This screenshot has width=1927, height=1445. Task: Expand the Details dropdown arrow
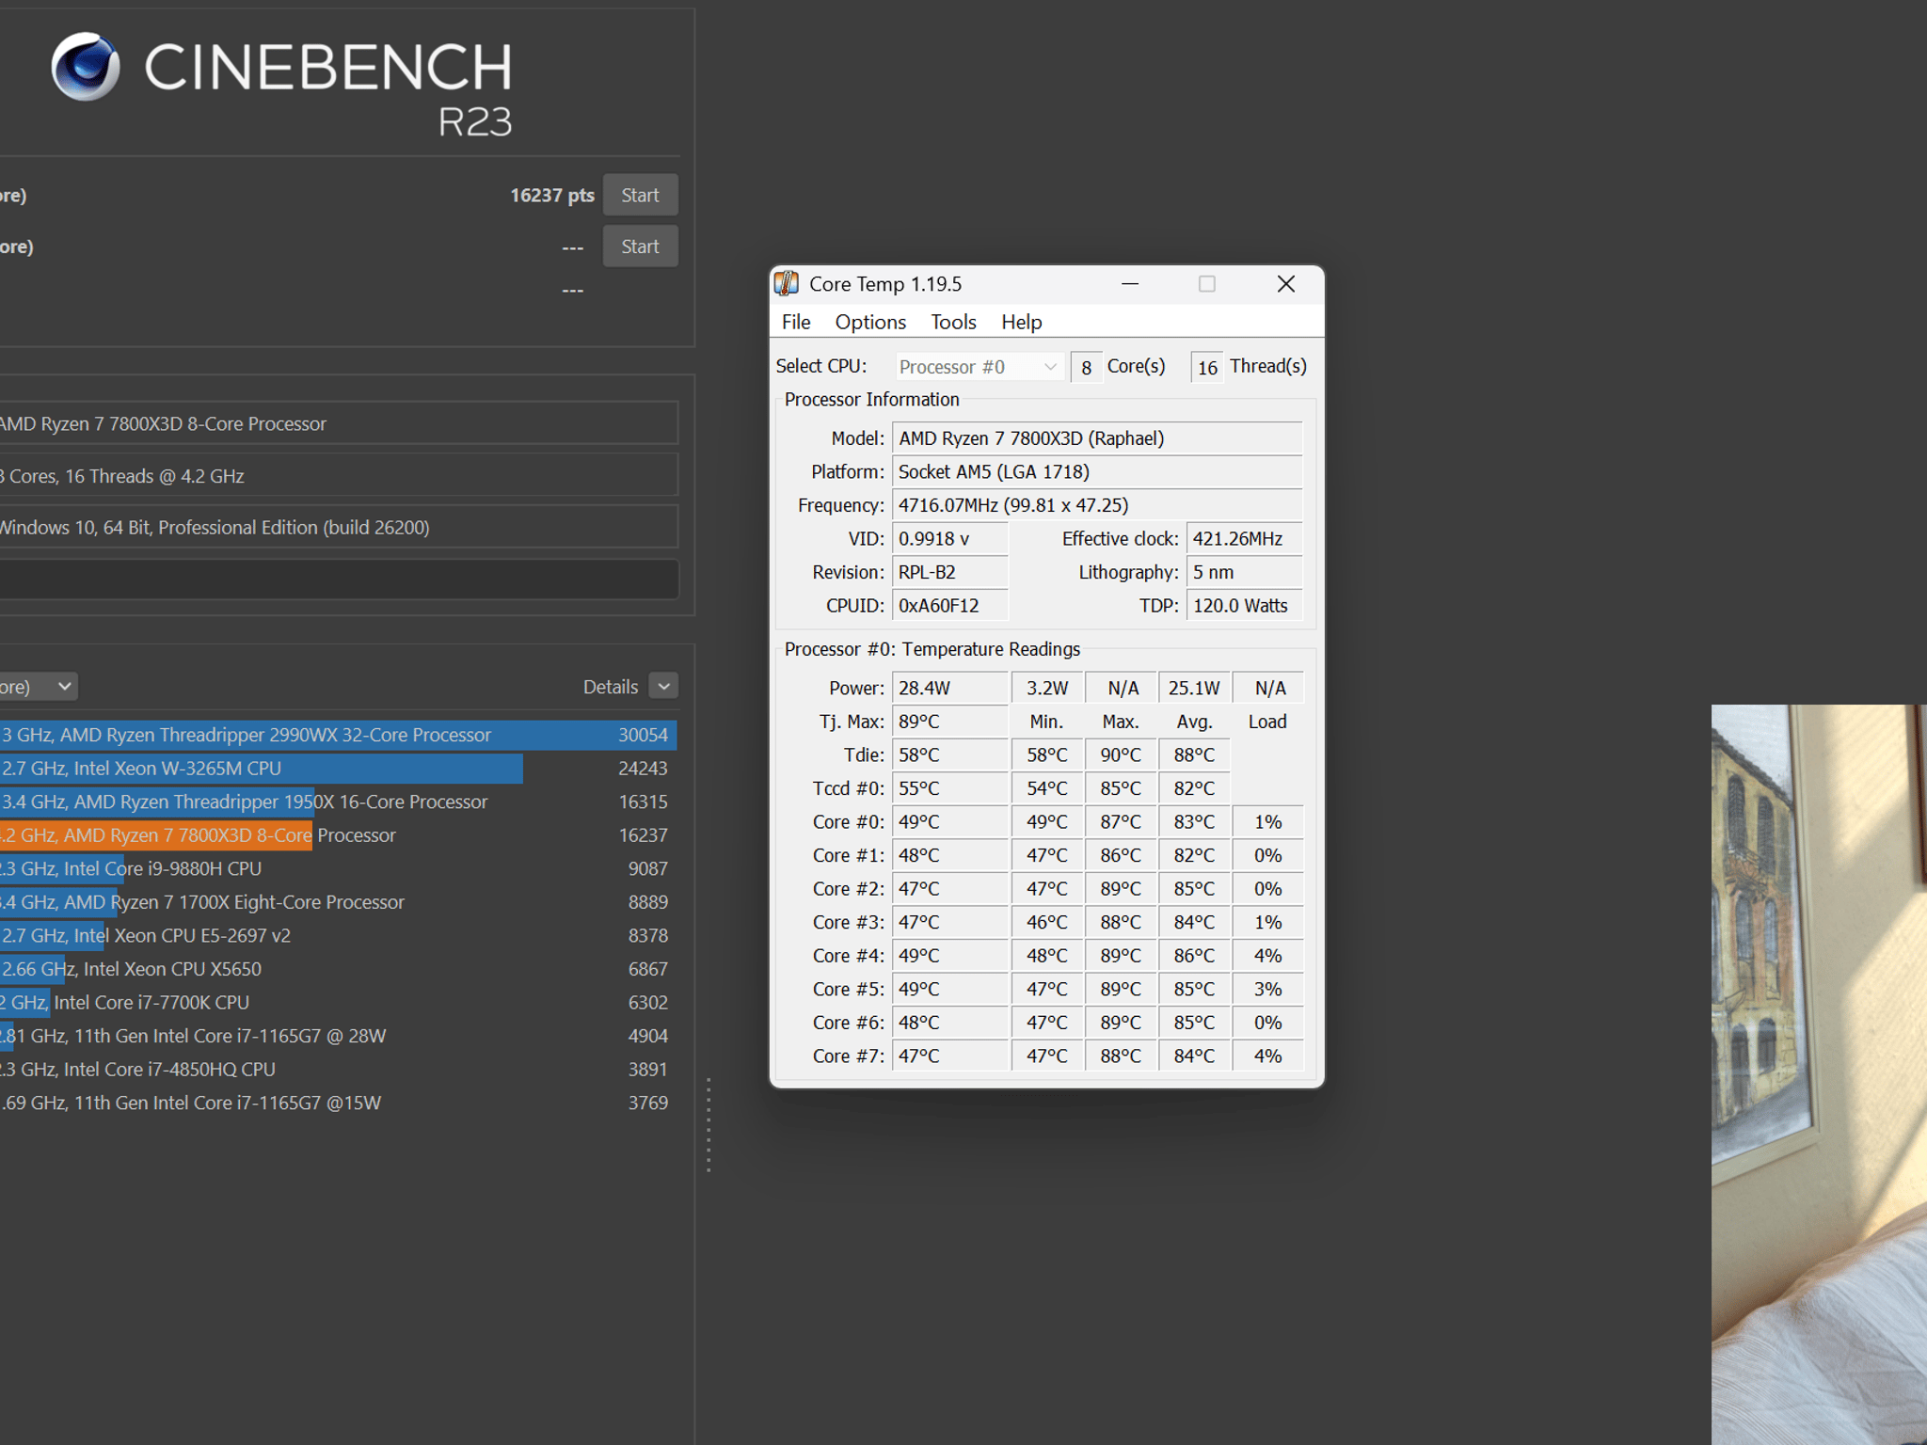tap(664, 687)
